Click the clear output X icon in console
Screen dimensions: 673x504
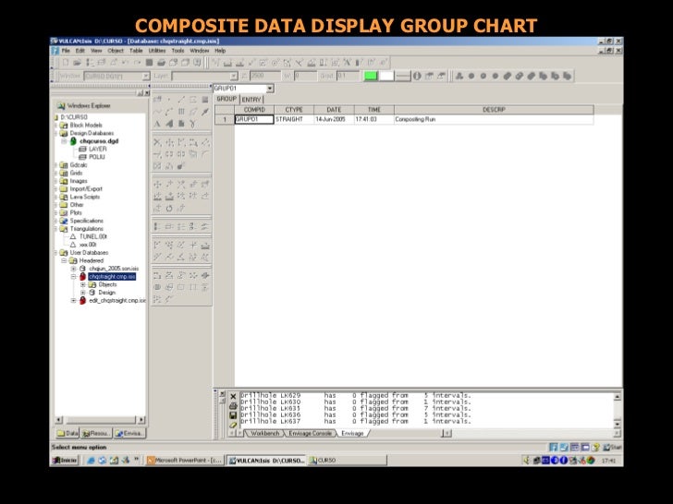tap(233, 396)
